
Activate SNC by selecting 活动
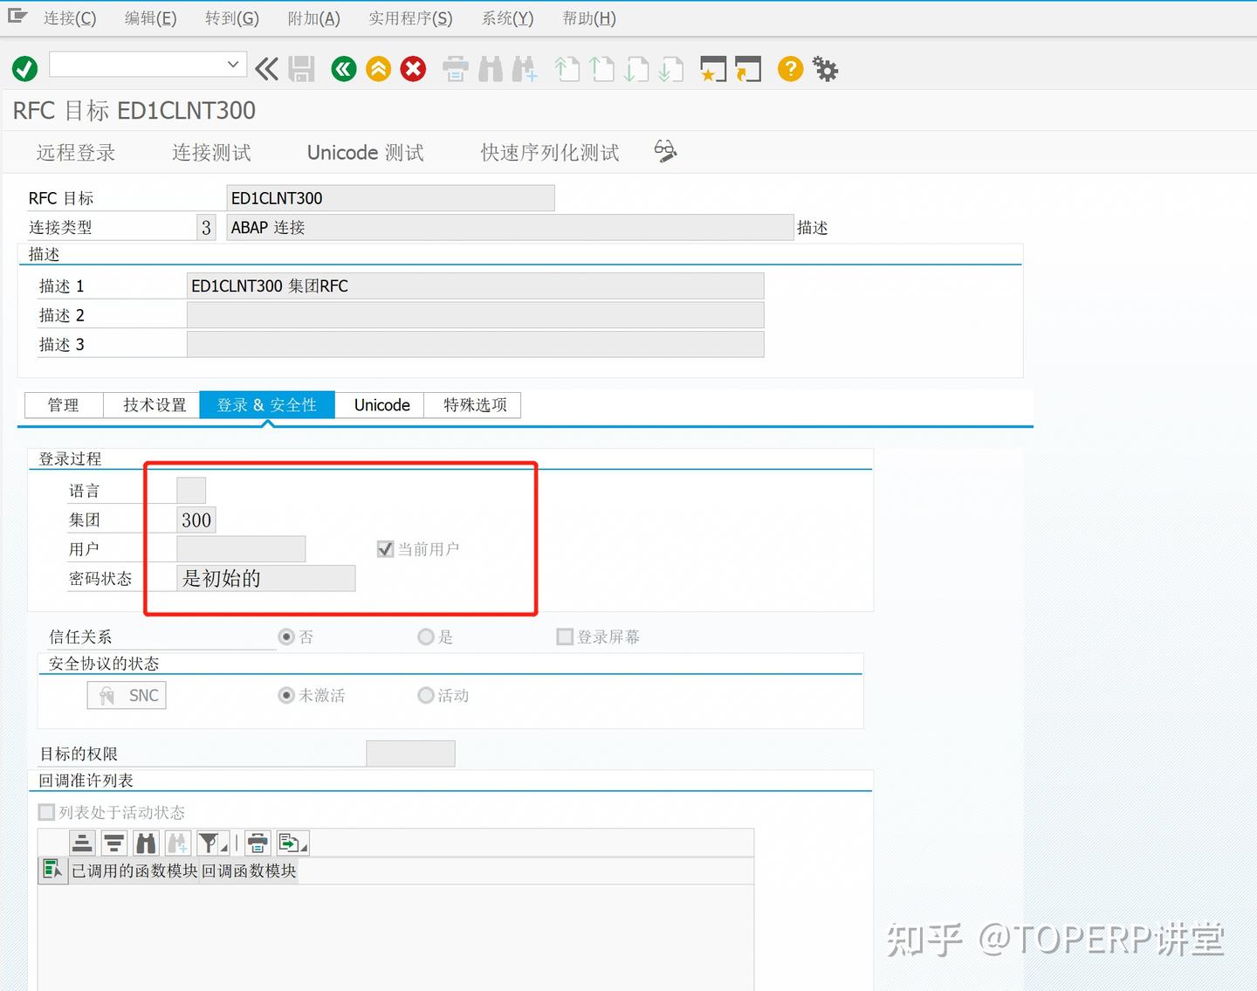click(x=425, y=695)
